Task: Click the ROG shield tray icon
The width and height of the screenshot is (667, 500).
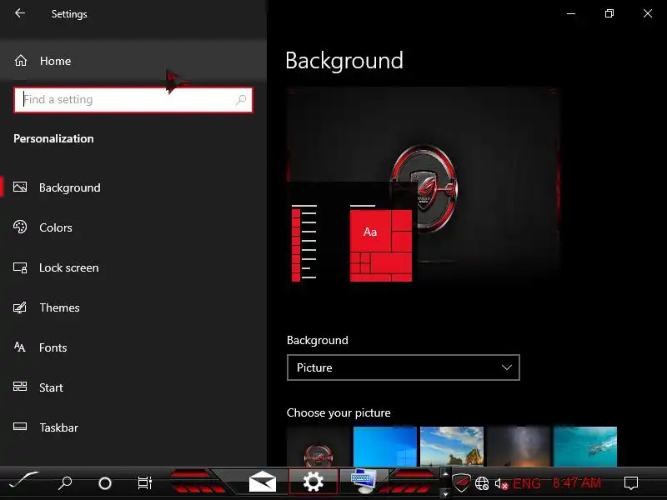Action: pos(462,482)
